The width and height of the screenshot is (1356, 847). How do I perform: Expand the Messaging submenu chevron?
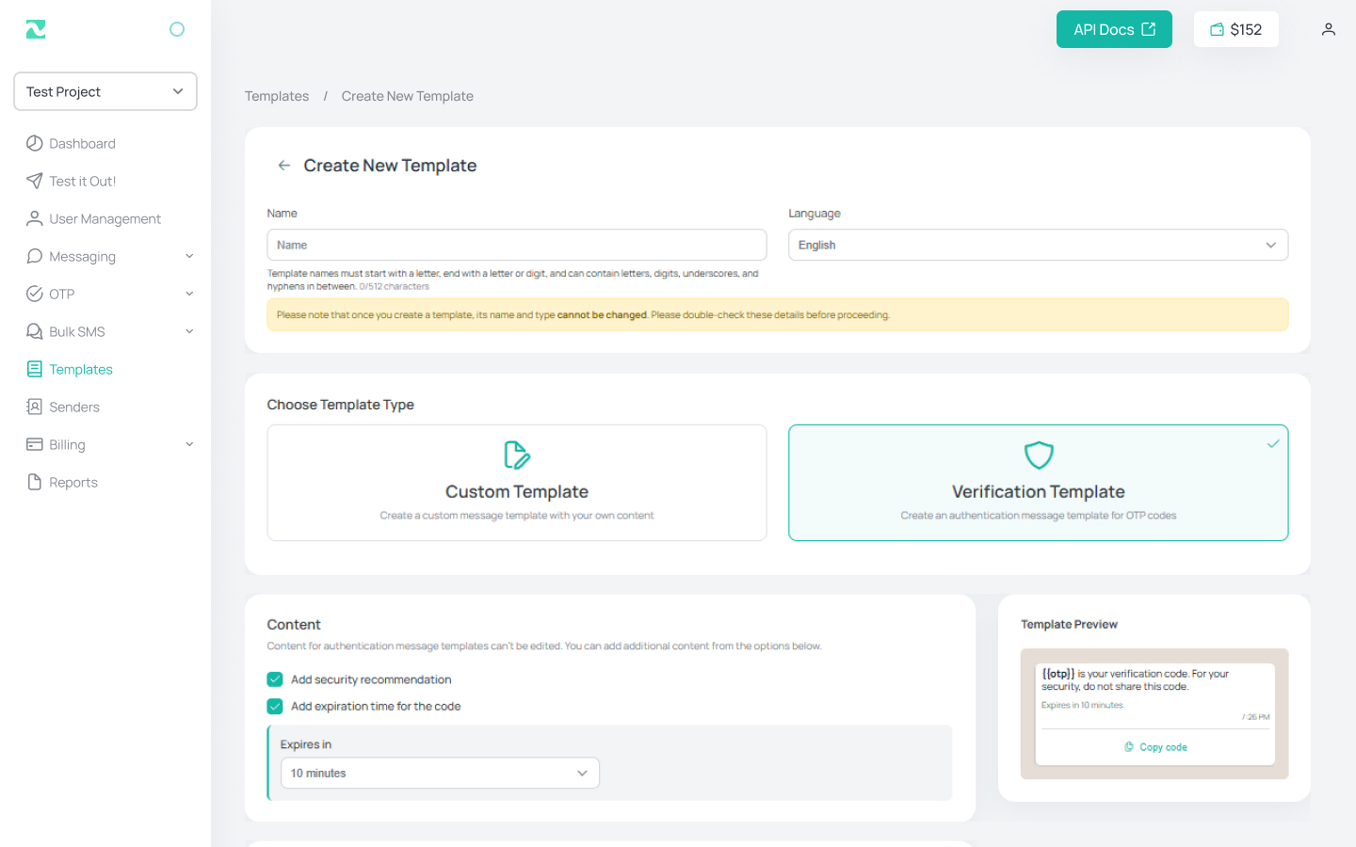189,256
